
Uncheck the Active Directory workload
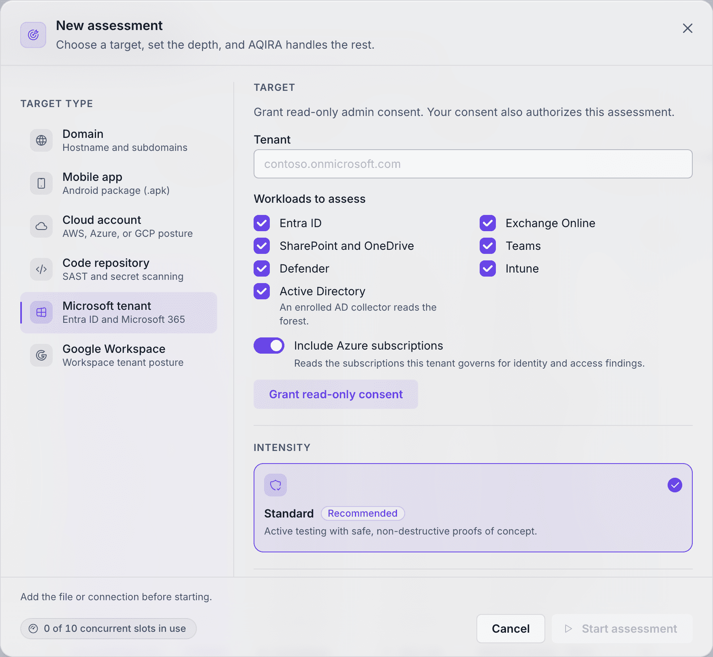click(x=262, y=291)
